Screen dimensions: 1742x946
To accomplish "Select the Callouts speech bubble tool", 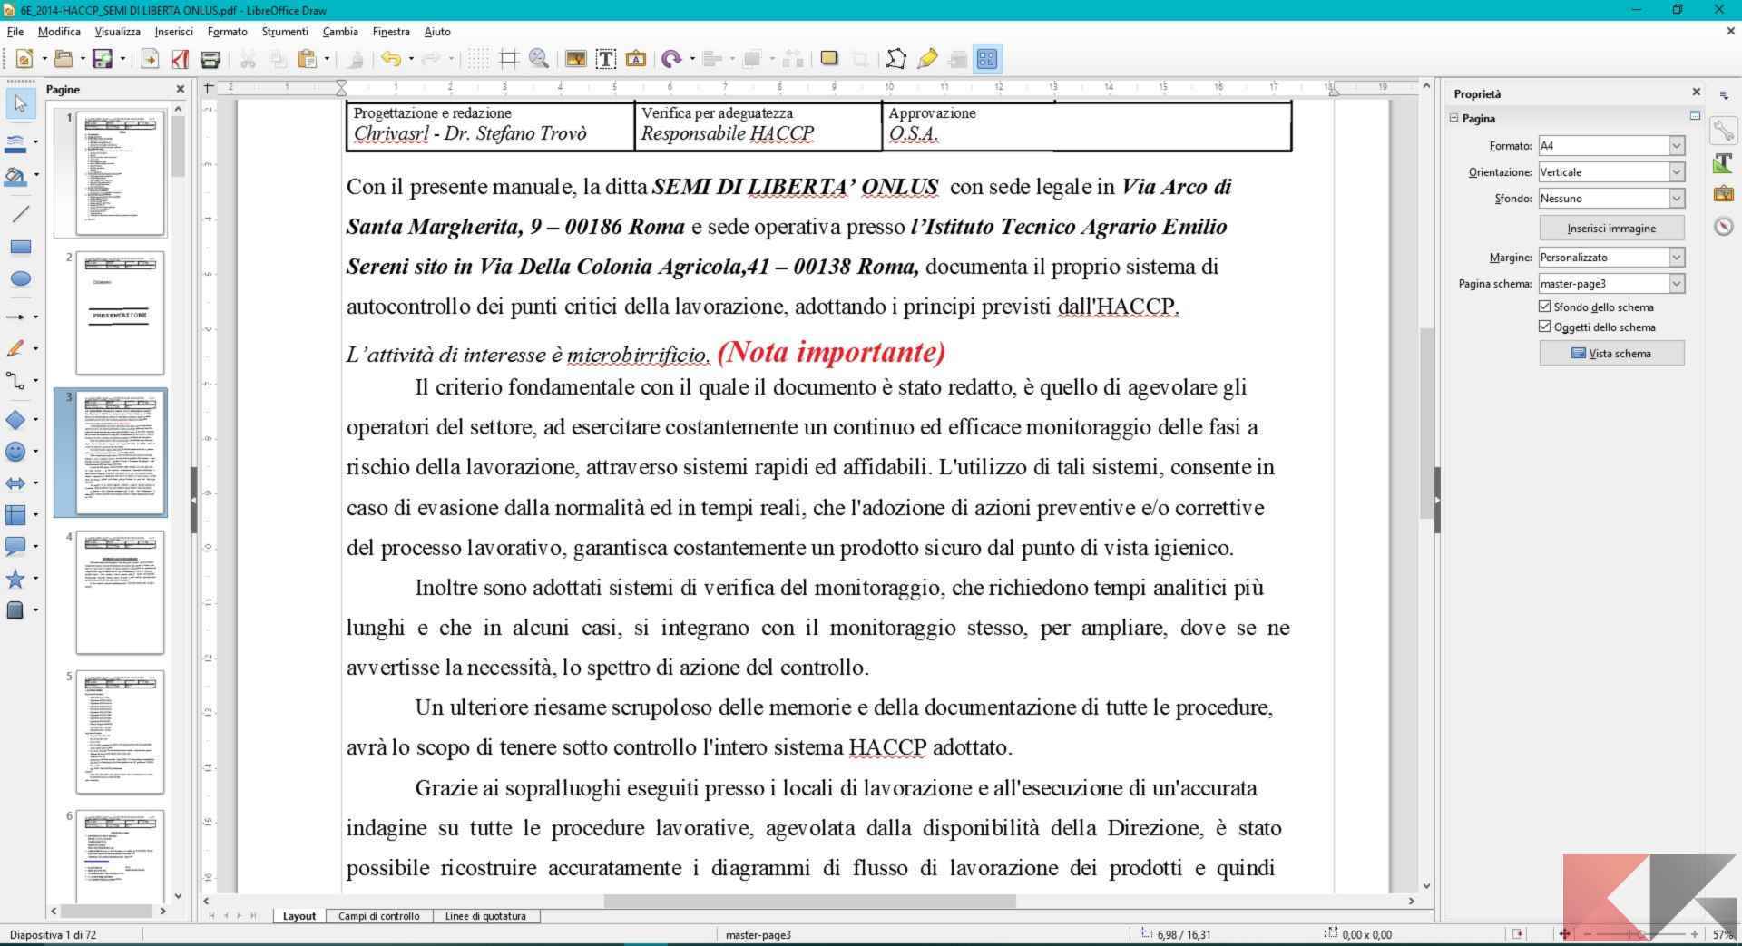I will coord(15,546).
